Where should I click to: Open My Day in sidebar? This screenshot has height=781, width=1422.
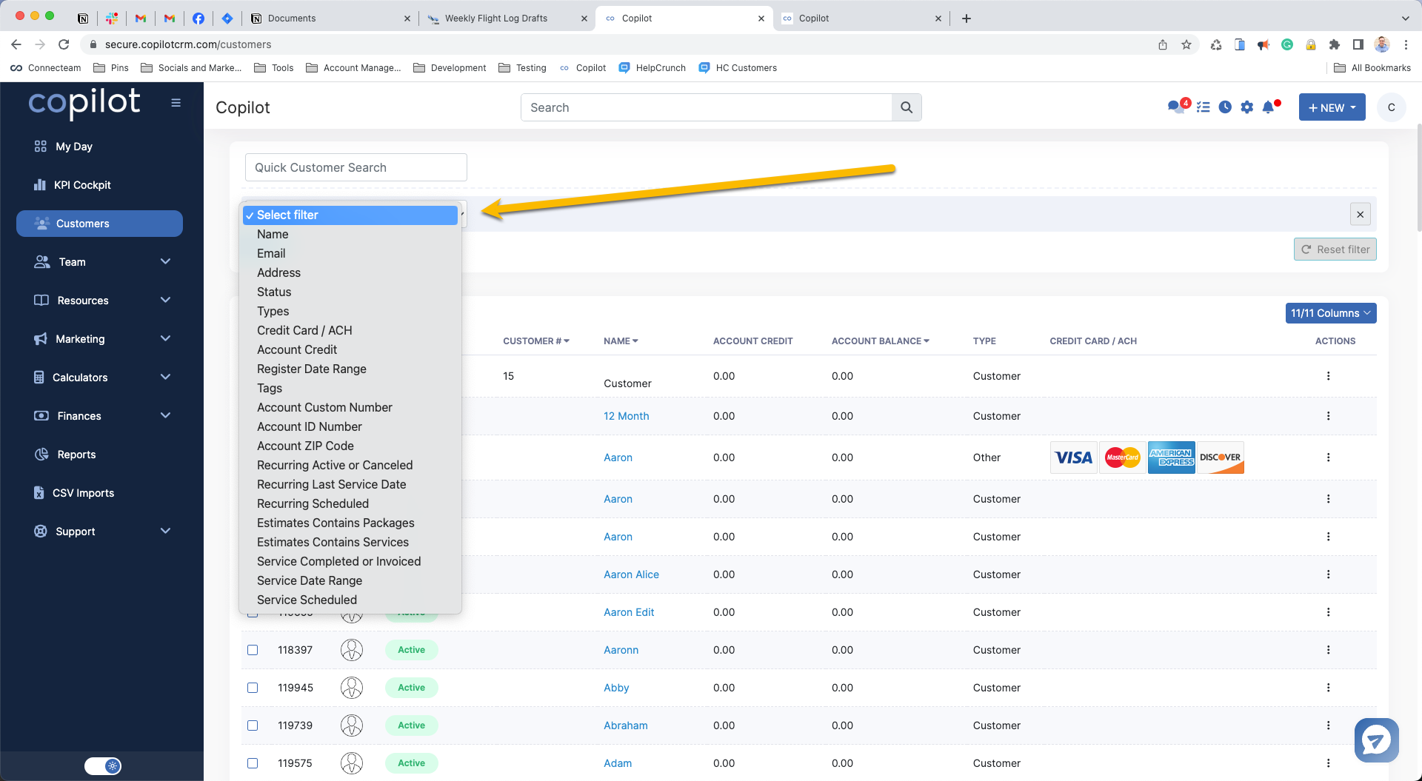pos(74,147)
